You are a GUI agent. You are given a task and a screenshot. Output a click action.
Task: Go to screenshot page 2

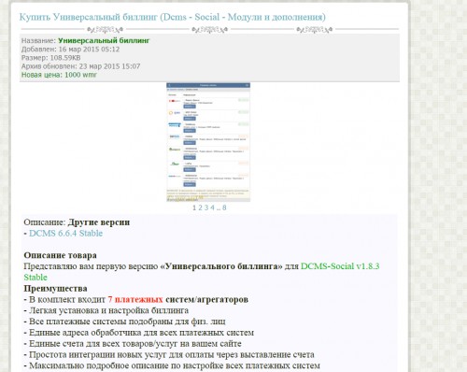[x=200, y=207]
